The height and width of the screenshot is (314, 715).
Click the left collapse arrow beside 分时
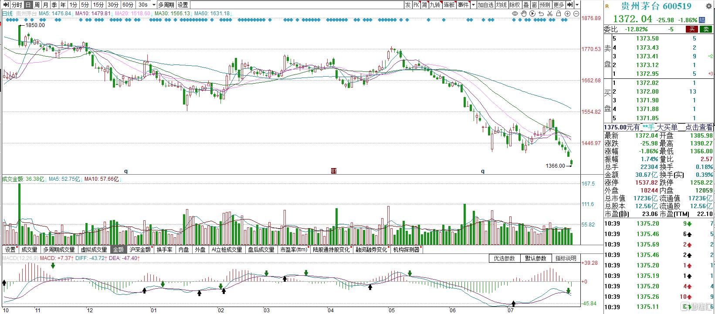[x=6, y=5]
